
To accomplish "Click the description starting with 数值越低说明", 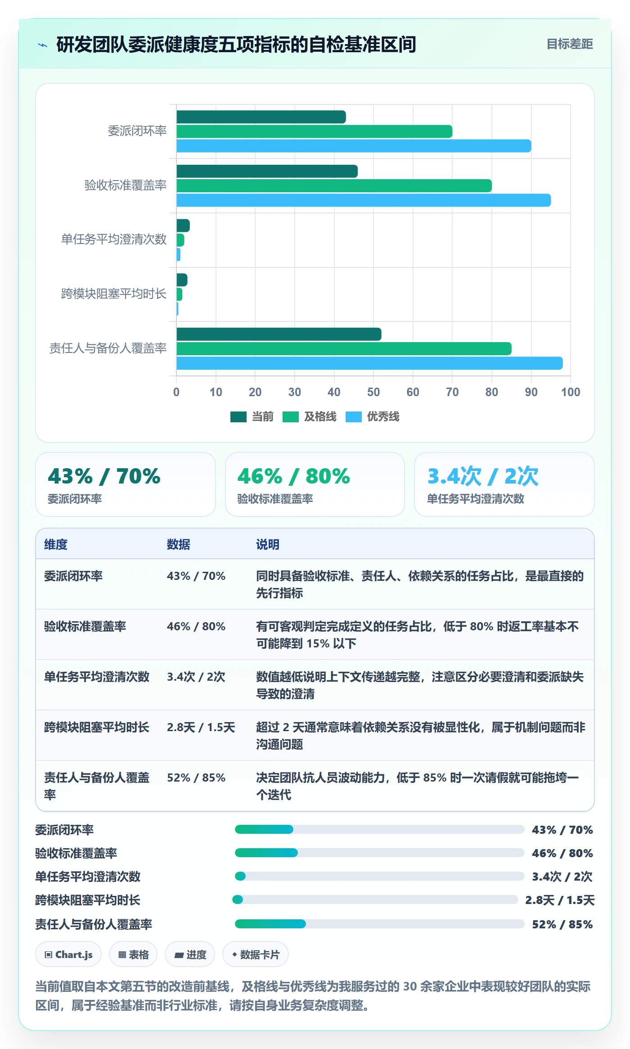I will click(x=420, y=685).
